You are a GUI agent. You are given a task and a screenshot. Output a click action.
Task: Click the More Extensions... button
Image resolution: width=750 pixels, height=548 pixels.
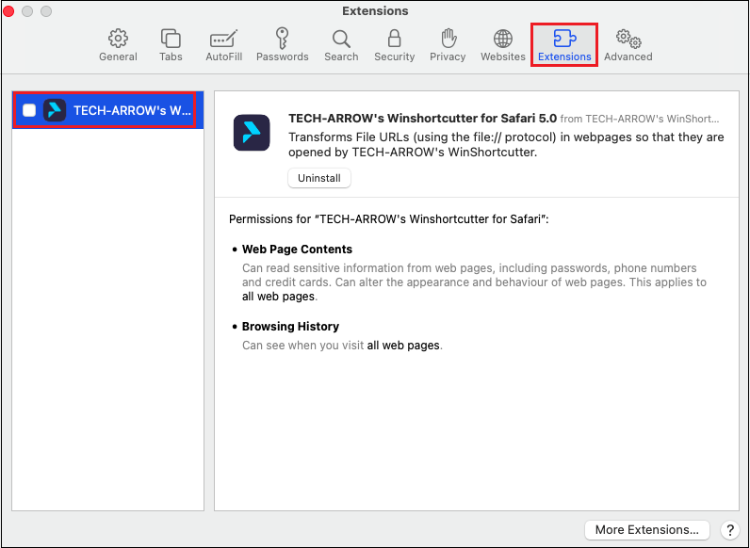[646, 530]
